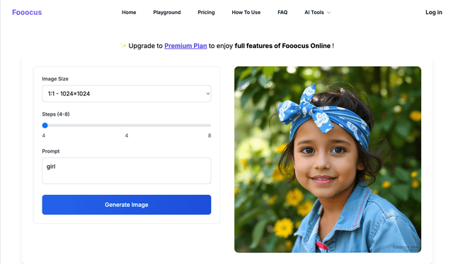Click the Steps slider handle
The image size is (453, 264).
click(x=45, y=126)
